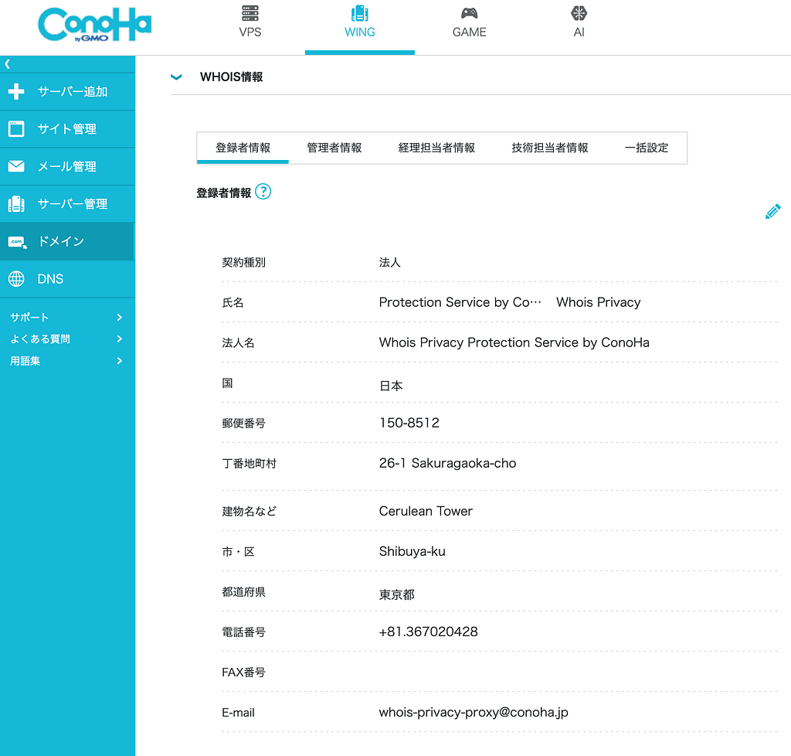Open the DNS sidebar section

pos(67,279)
